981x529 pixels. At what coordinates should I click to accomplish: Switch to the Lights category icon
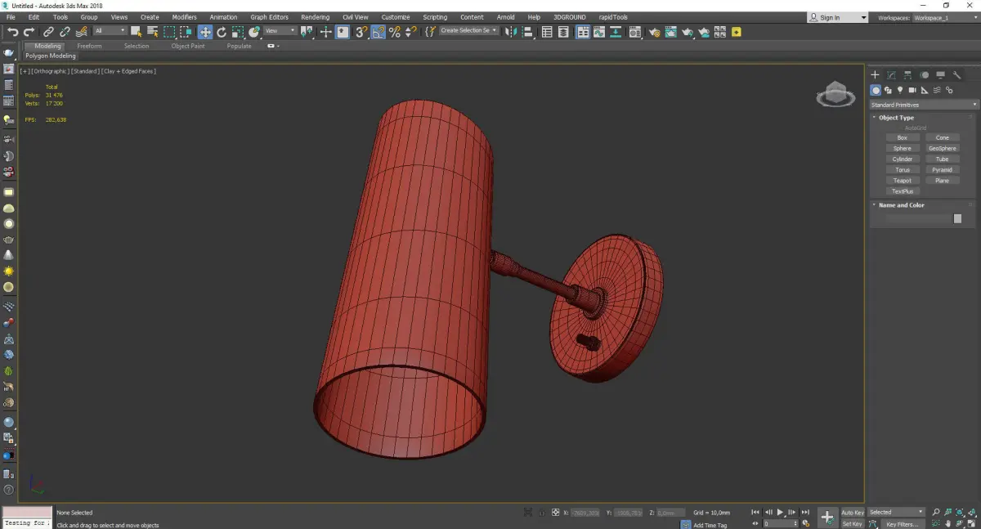[x=900, y=90]
